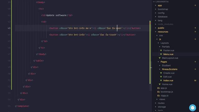Expand the css folder
Image resolution: width=199 pixels, height=112 pixels.
tap(157, 35)
